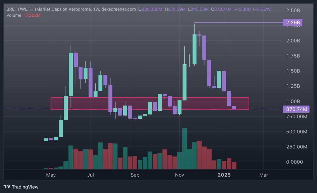This screenshot has width=317, height=193.
Task: Click the 2.29B price line label
Action: coord(292,23)
